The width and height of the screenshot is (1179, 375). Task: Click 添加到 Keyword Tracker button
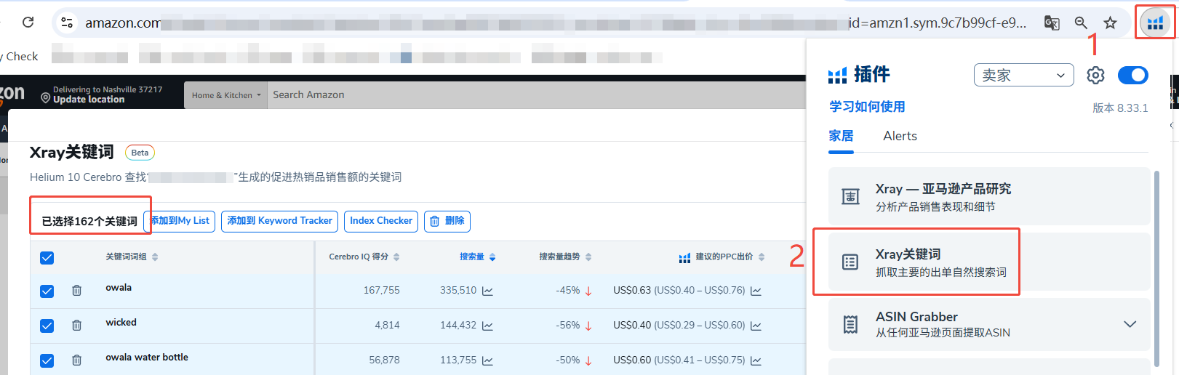point(279,221)
